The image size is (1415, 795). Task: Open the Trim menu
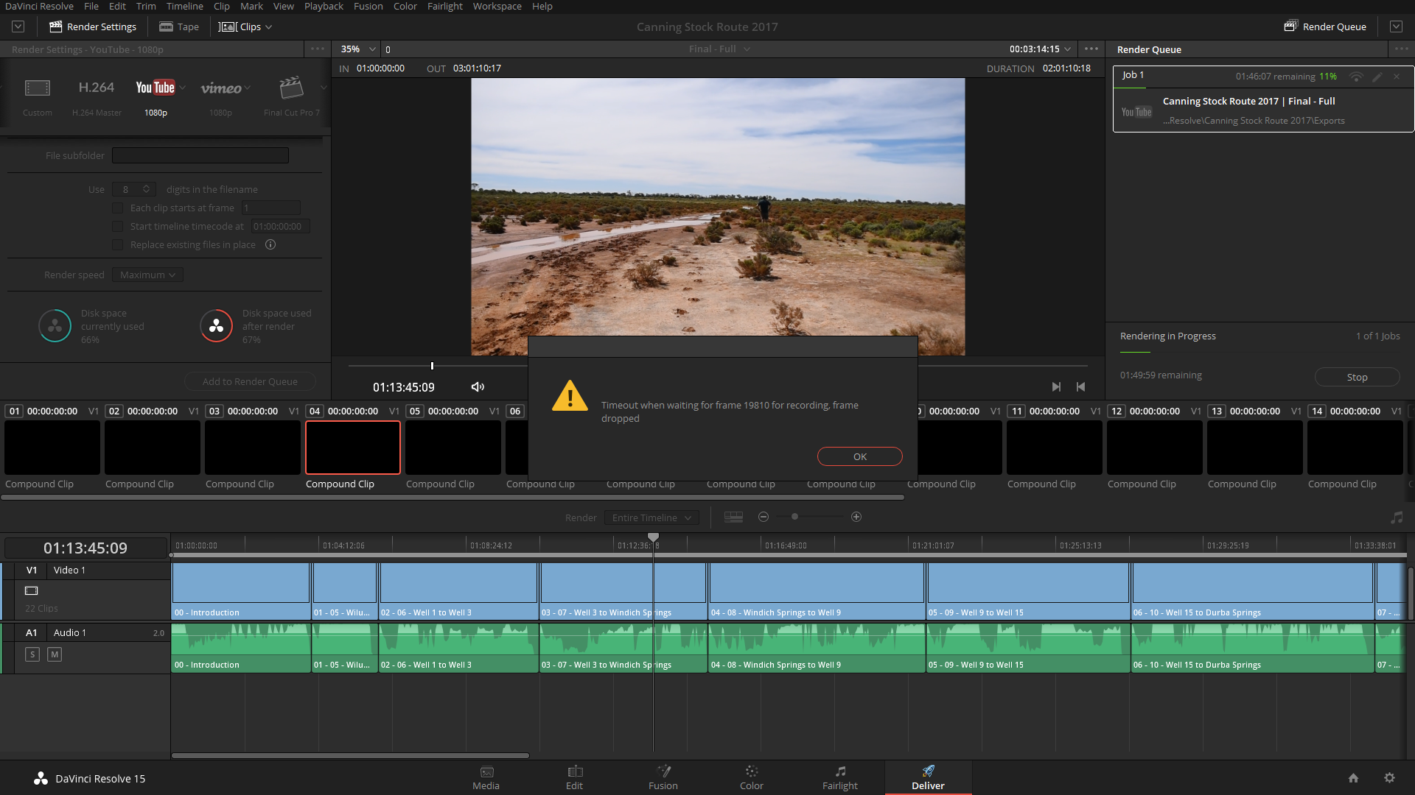(146, 7)
